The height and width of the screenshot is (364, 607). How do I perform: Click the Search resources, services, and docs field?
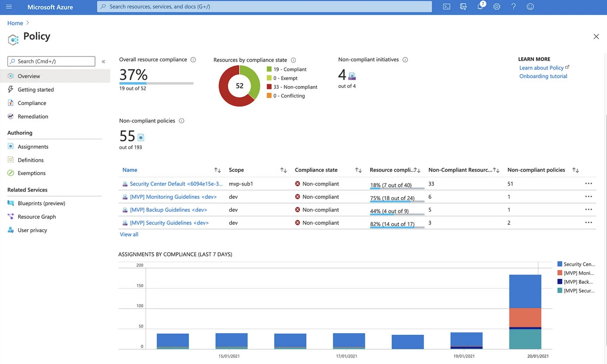click(264, 7)
